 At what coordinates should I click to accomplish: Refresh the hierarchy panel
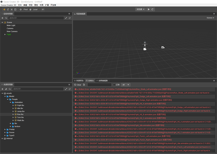pos(70,18)
